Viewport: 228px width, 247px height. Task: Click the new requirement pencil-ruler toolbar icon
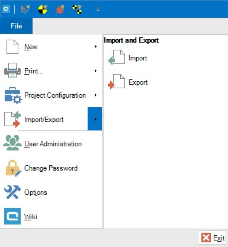[x=25, y=9]
